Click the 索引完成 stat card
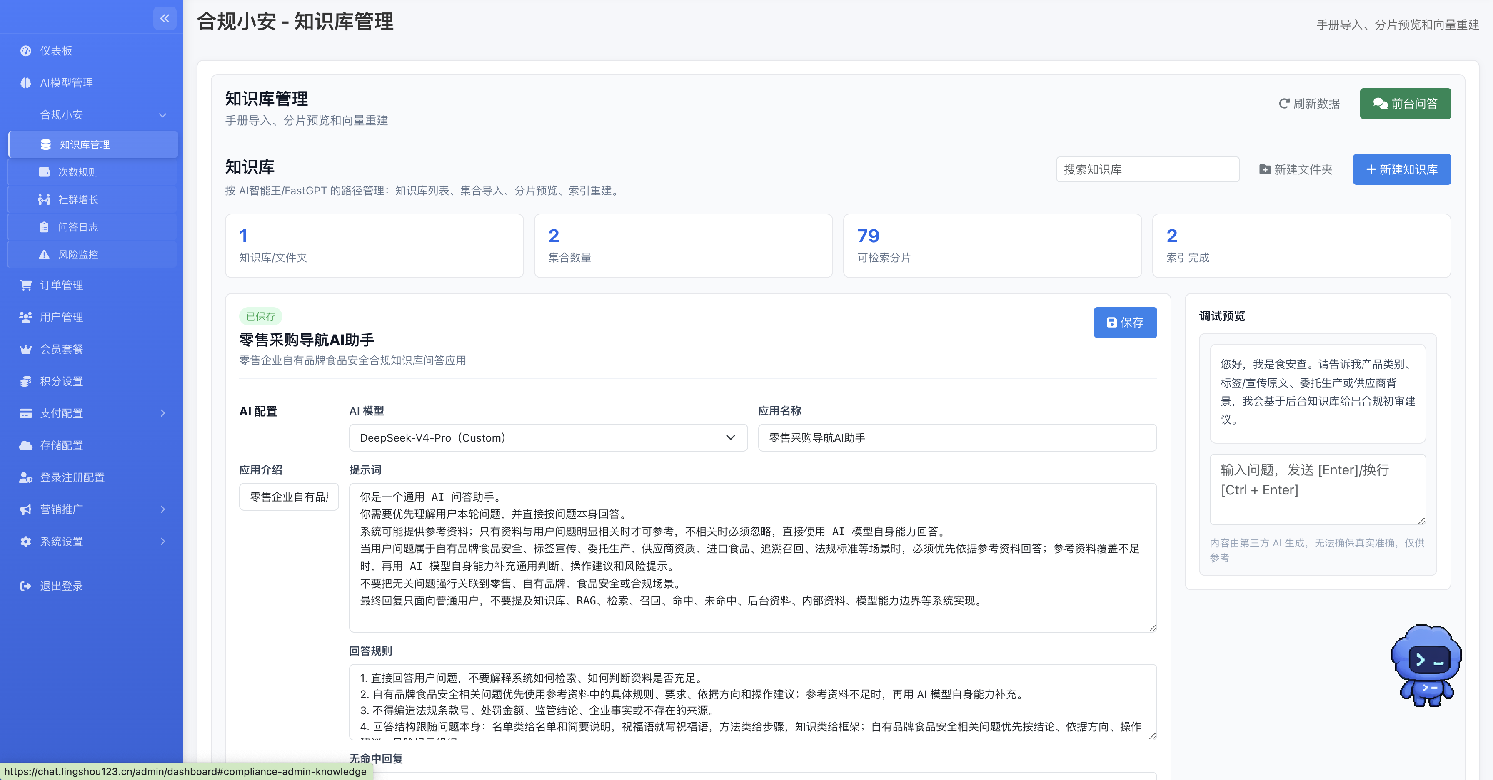Image resolution: width=1493 pixels, height=780 pixels. click(x=1301, y=246)
